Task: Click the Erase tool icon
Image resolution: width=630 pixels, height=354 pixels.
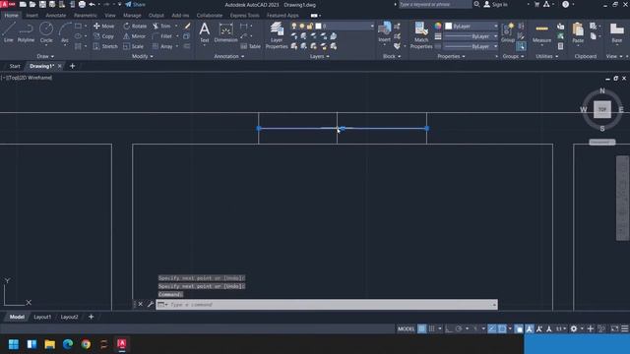Action: 187,27
